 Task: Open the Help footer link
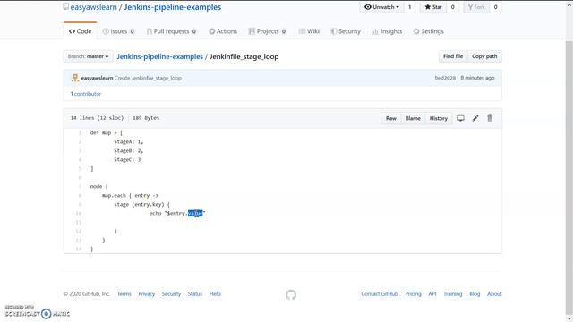click(215, 294)
